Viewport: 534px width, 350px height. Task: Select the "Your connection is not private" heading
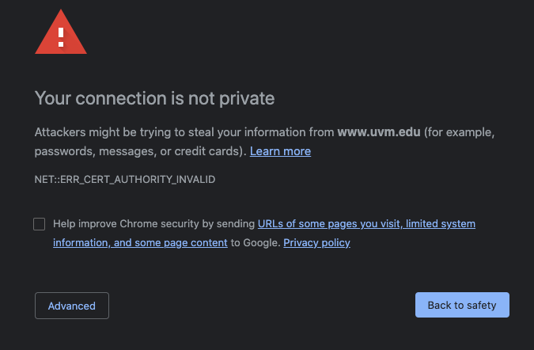(154, 99)
